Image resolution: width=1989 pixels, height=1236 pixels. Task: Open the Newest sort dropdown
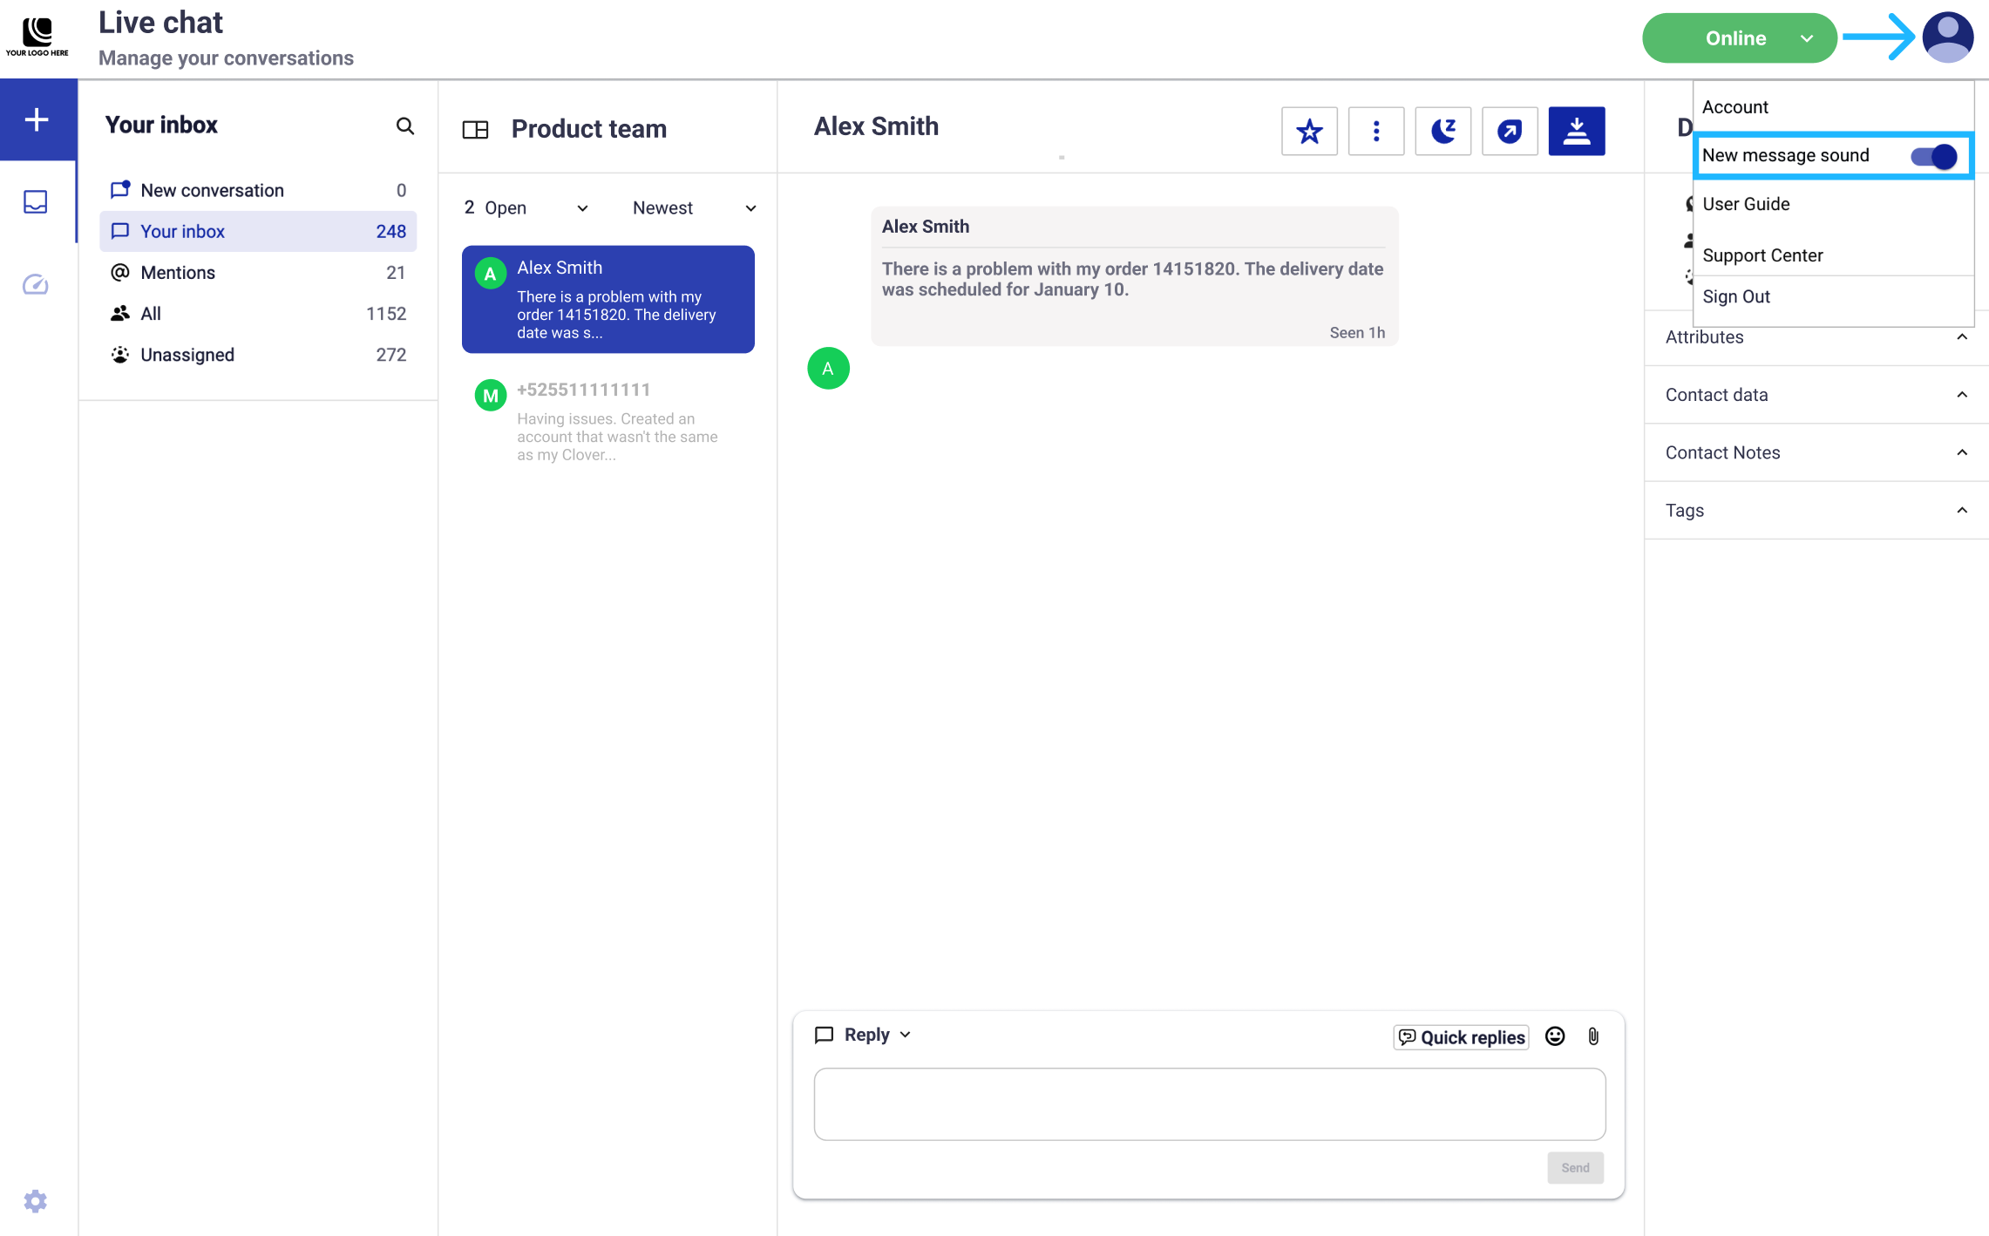pyautogui.click(x=694, y=208)
